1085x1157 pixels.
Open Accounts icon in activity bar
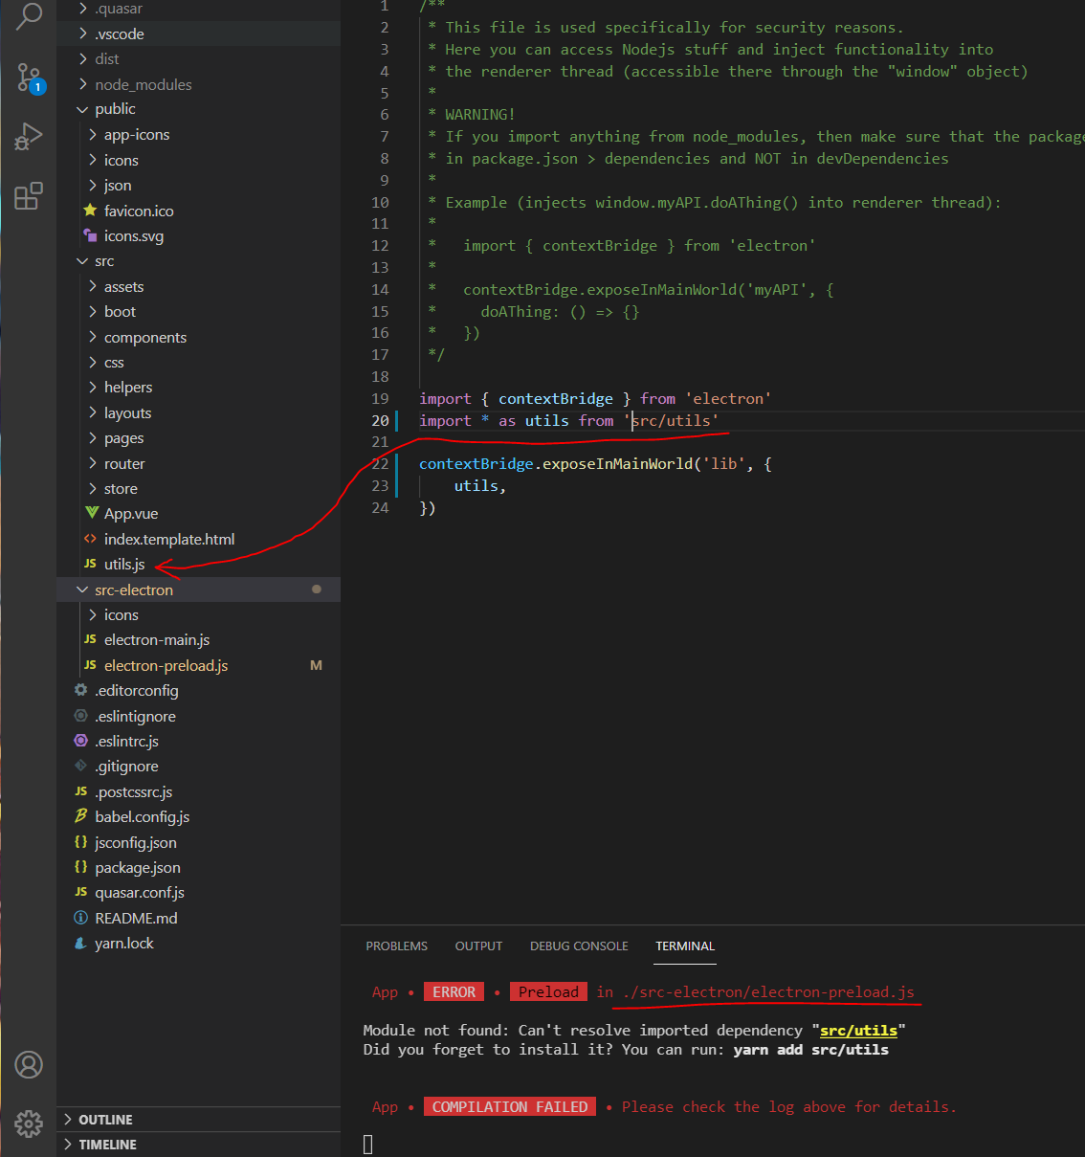point(29,1064)
